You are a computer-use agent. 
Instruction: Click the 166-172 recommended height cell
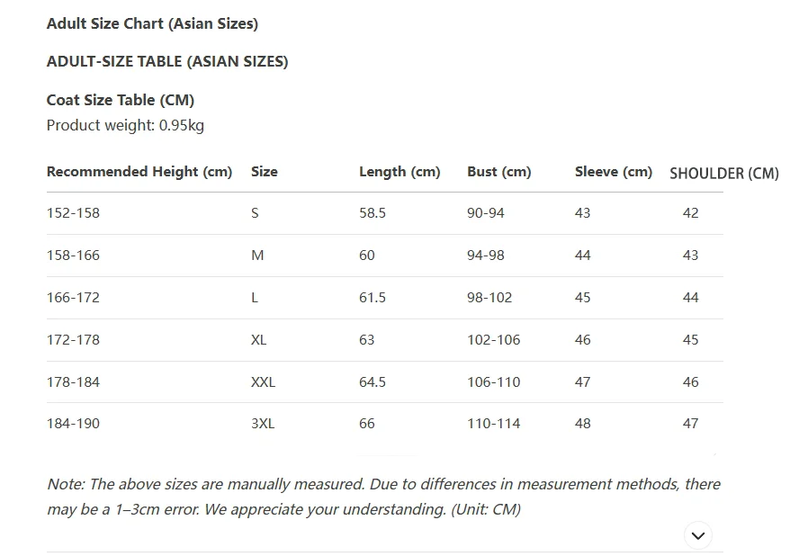click(x=73, y=298)
